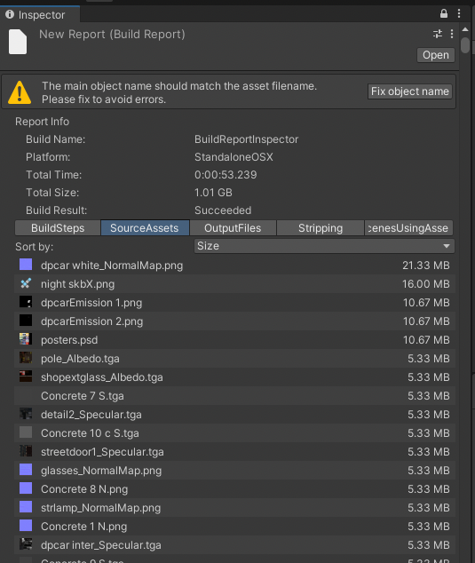
Task: Click the Build Report file icon
Action: (18, 42)
